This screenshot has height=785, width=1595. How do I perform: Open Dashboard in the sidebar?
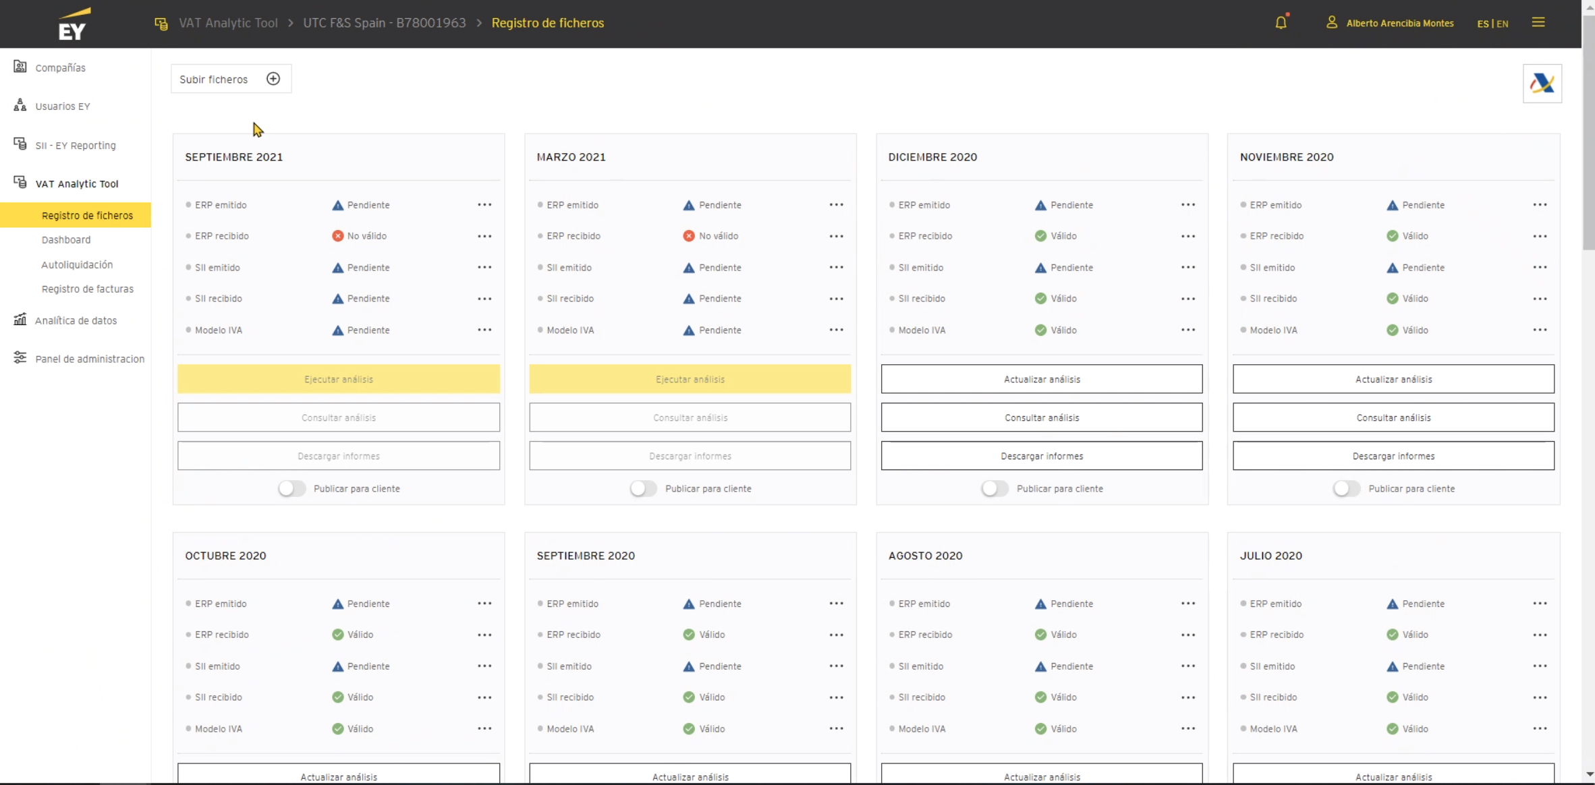click(66, 240)
